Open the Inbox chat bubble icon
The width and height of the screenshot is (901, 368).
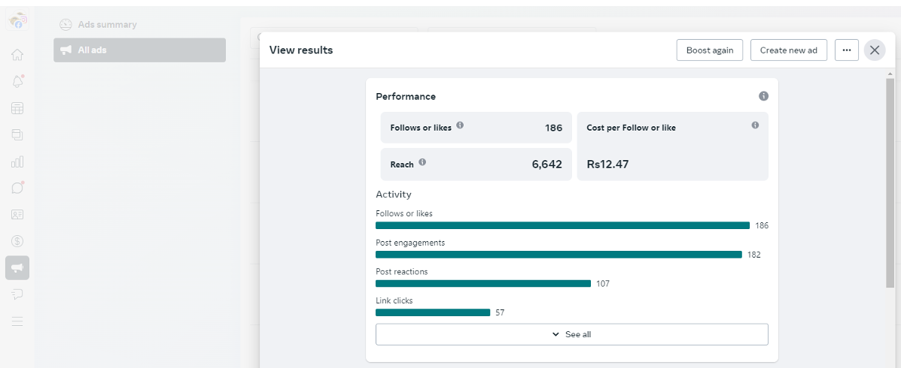17,188
